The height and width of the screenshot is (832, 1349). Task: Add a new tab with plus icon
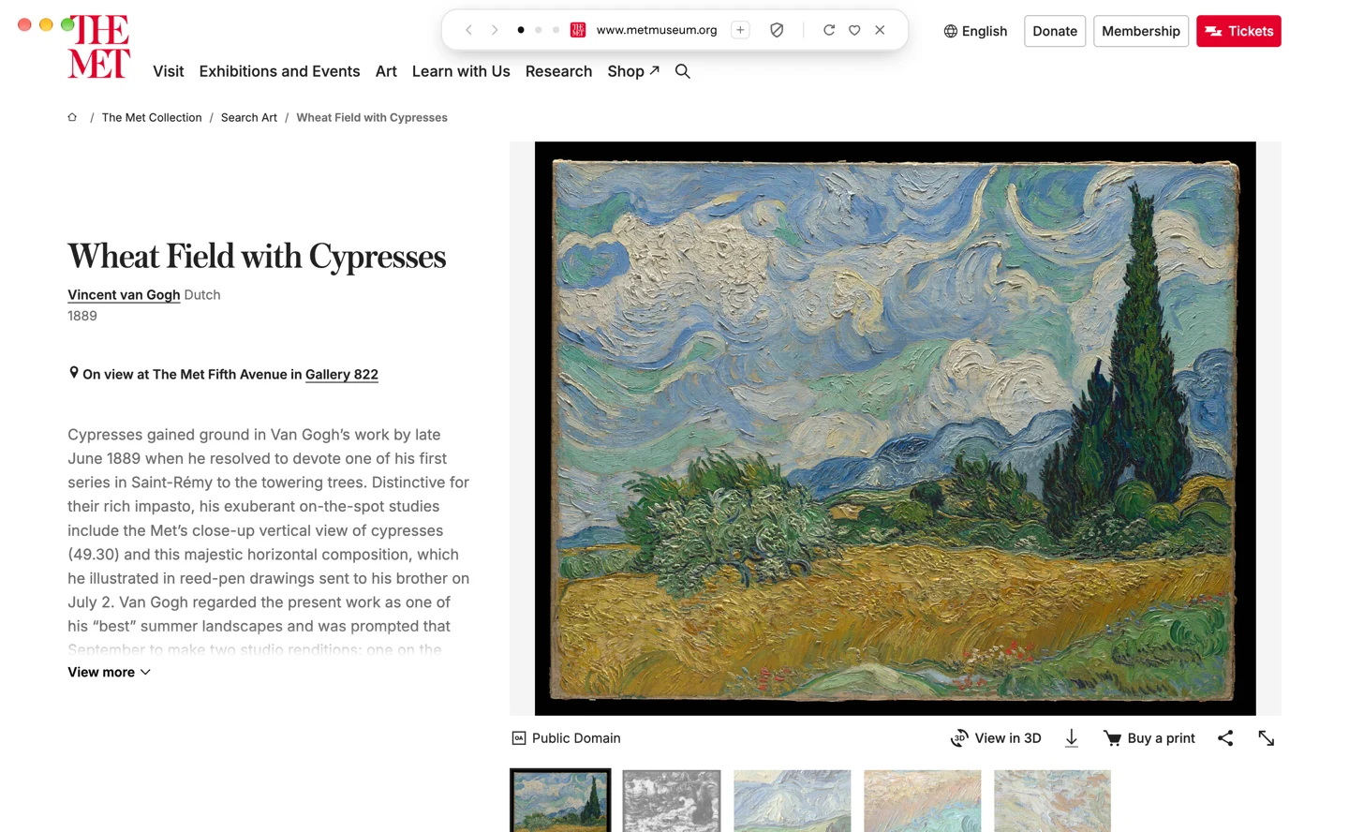point(740,30)
